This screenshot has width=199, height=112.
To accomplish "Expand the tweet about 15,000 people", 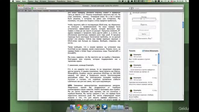I will click(132, 62).
